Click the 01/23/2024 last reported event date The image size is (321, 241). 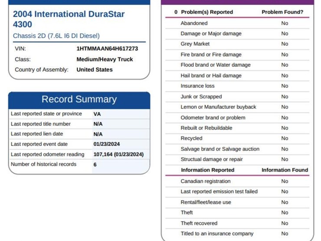[x=108, y=144]
